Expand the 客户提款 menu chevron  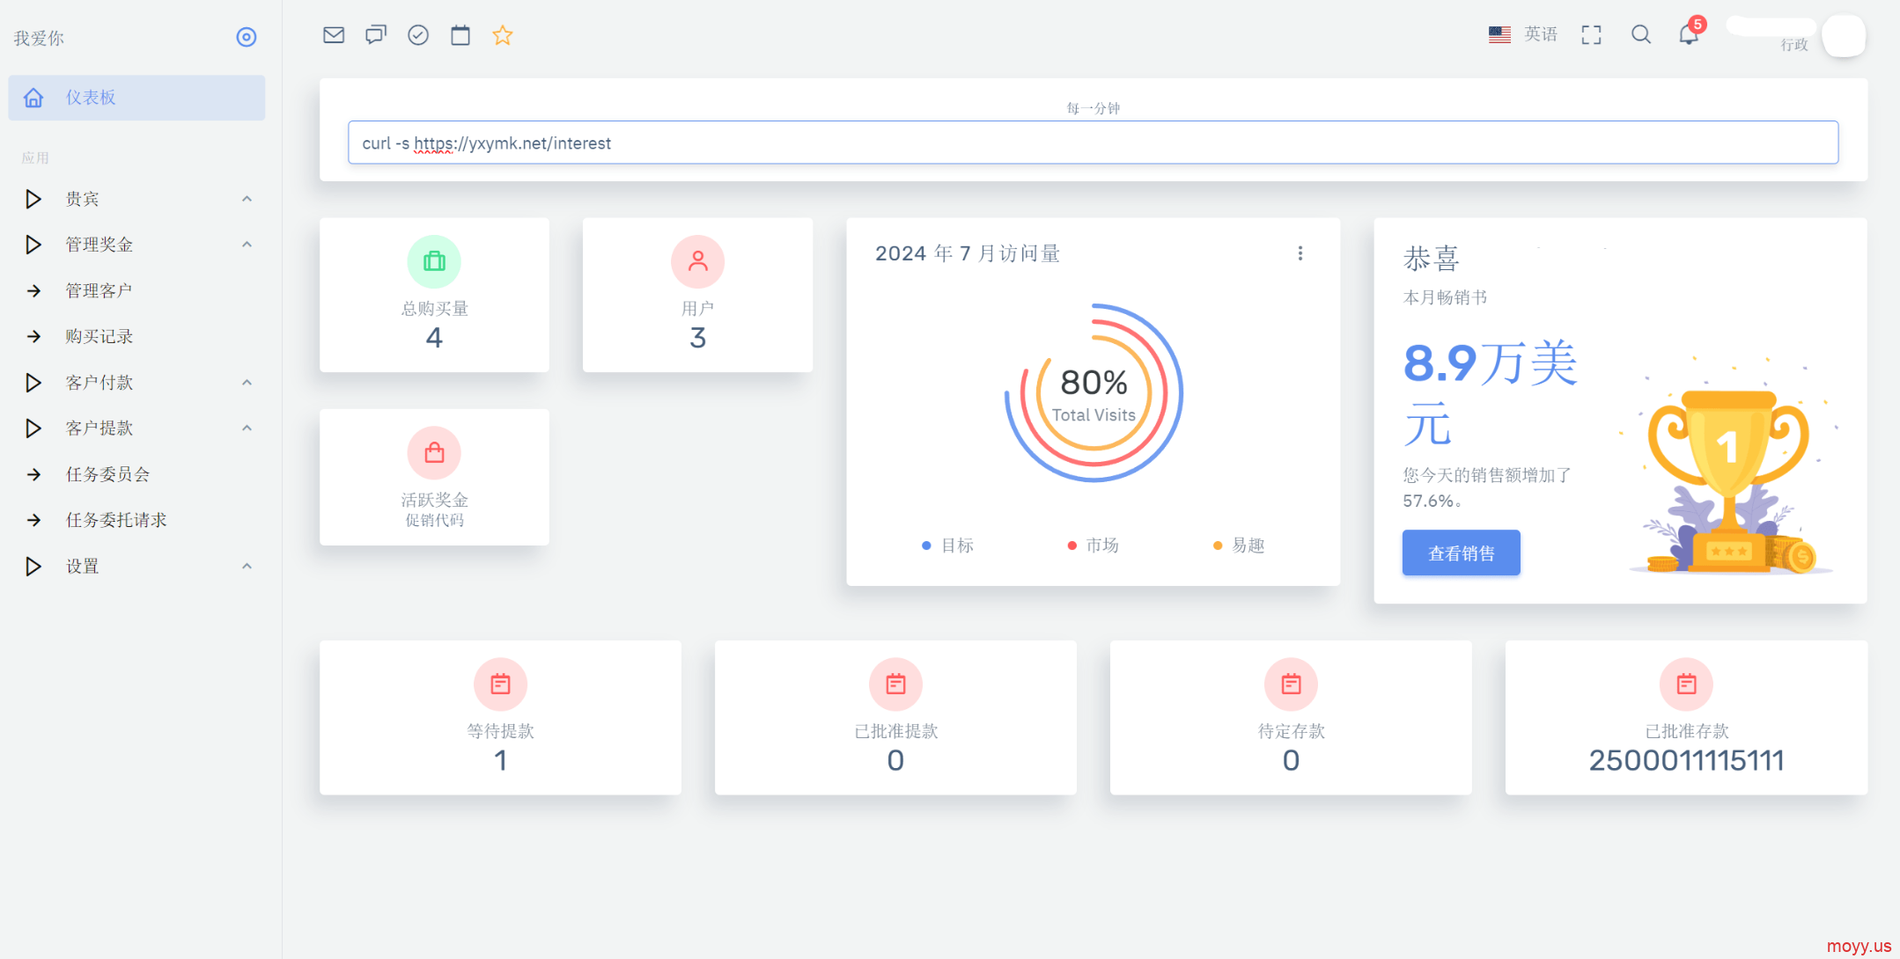point(247,428)
